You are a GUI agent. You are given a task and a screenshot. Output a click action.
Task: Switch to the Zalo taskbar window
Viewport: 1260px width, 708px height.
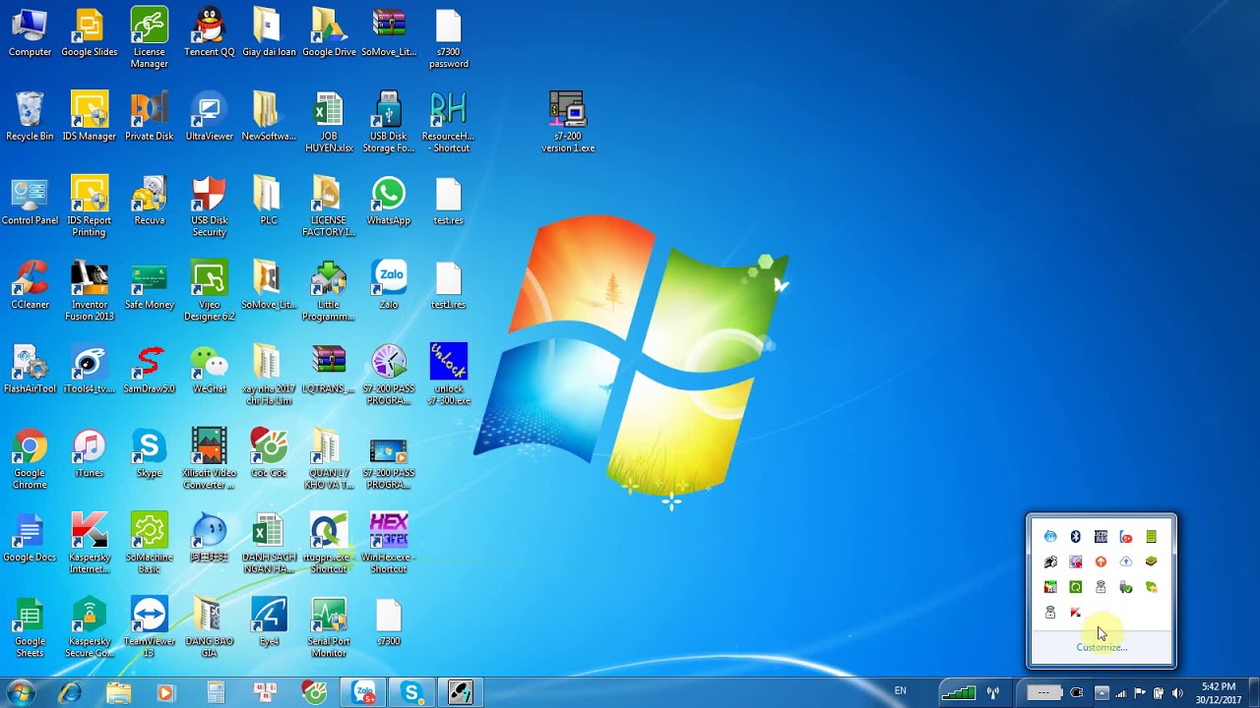[x=364, y=692]
